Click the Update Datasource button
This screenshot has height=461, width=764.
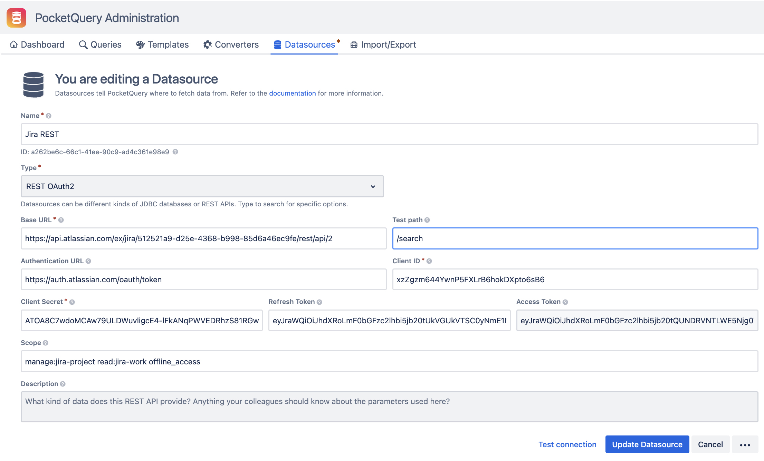coord(647,444)
